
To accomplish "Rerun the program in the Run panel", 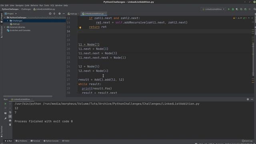I will coord(5,104).
